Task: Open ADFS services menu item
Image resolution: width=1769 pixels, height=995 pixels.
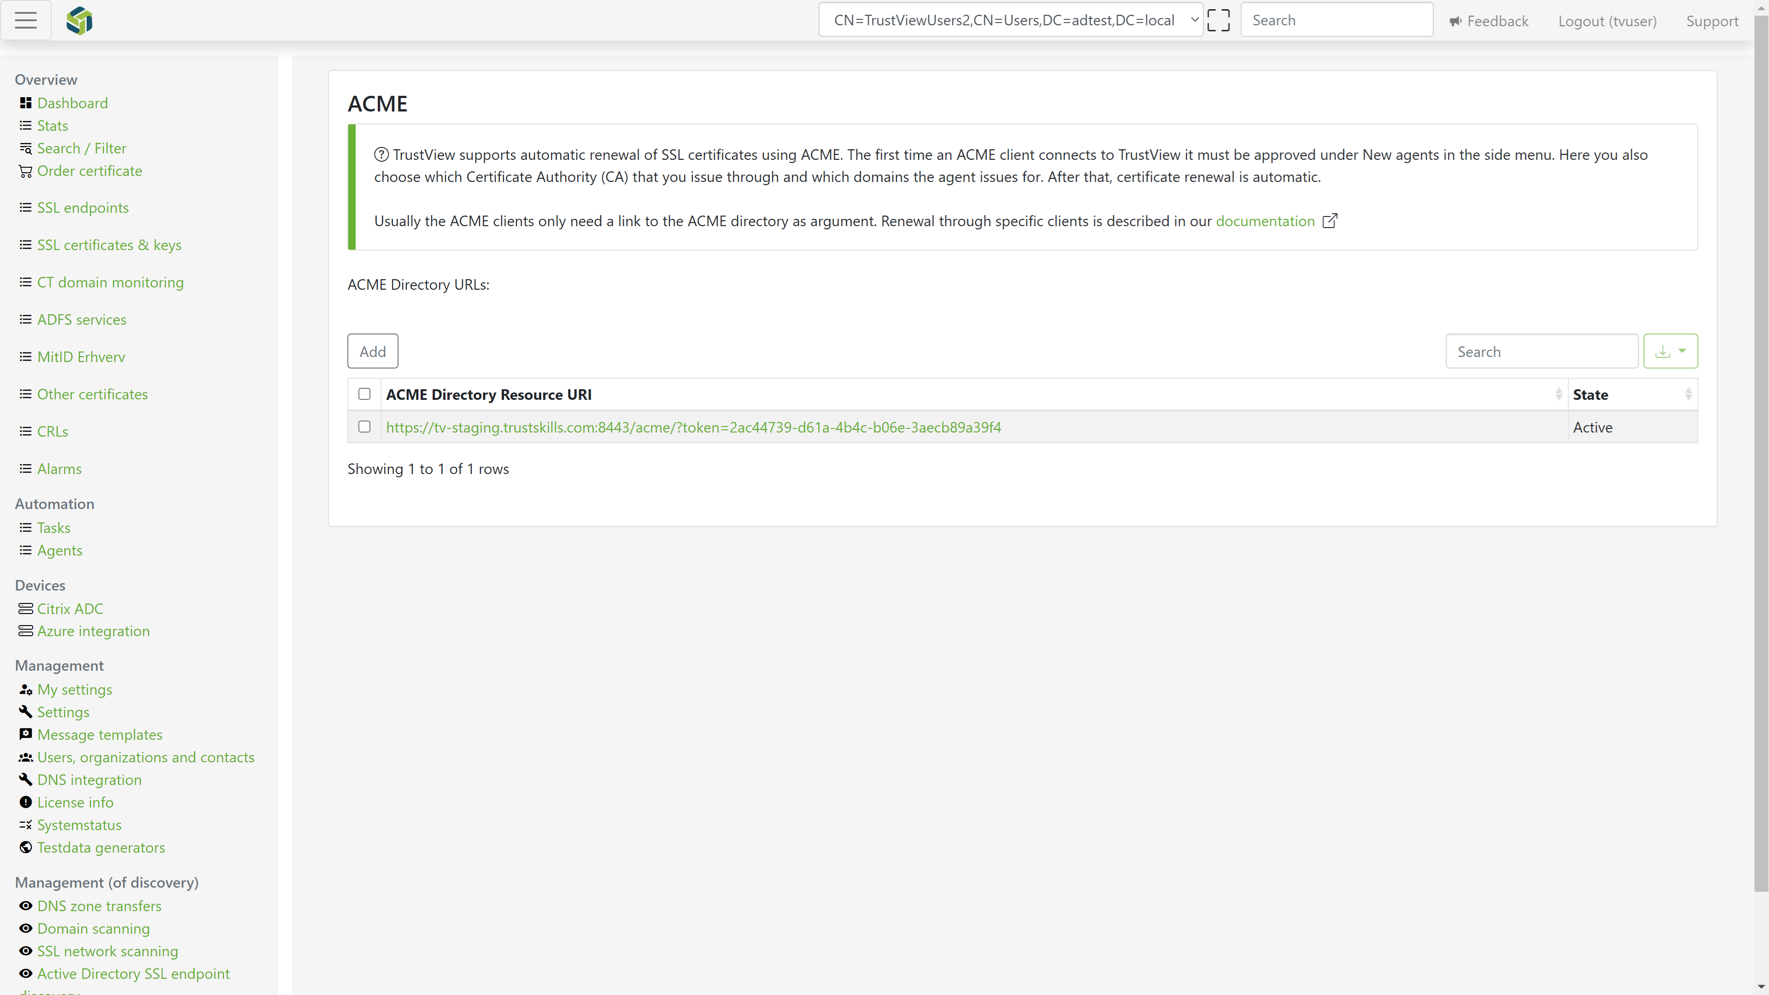Action: 82,319
